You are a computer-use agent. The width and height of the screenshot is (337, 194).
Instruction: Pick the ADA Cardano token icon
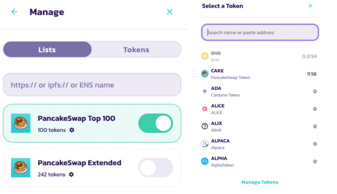(x=204, y=91)
